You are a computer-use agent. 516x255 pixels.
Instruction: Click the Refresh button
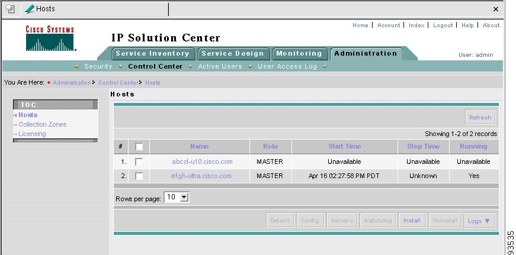[x=480, y=118]
